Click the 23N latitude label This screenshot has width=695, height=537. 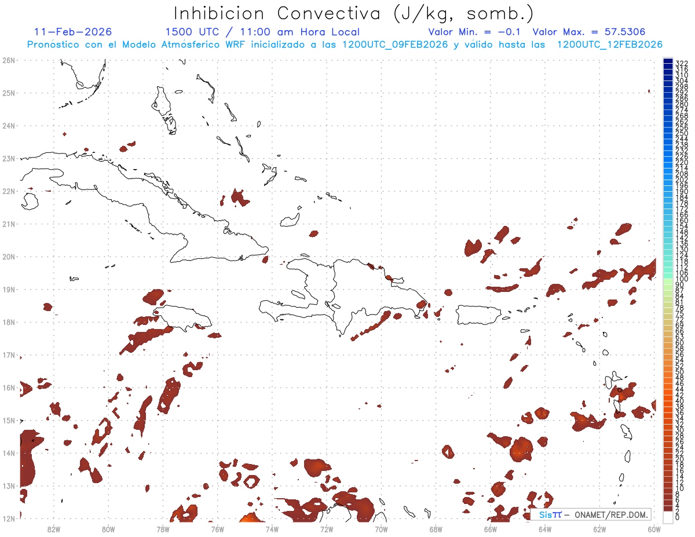coord(9,158)
